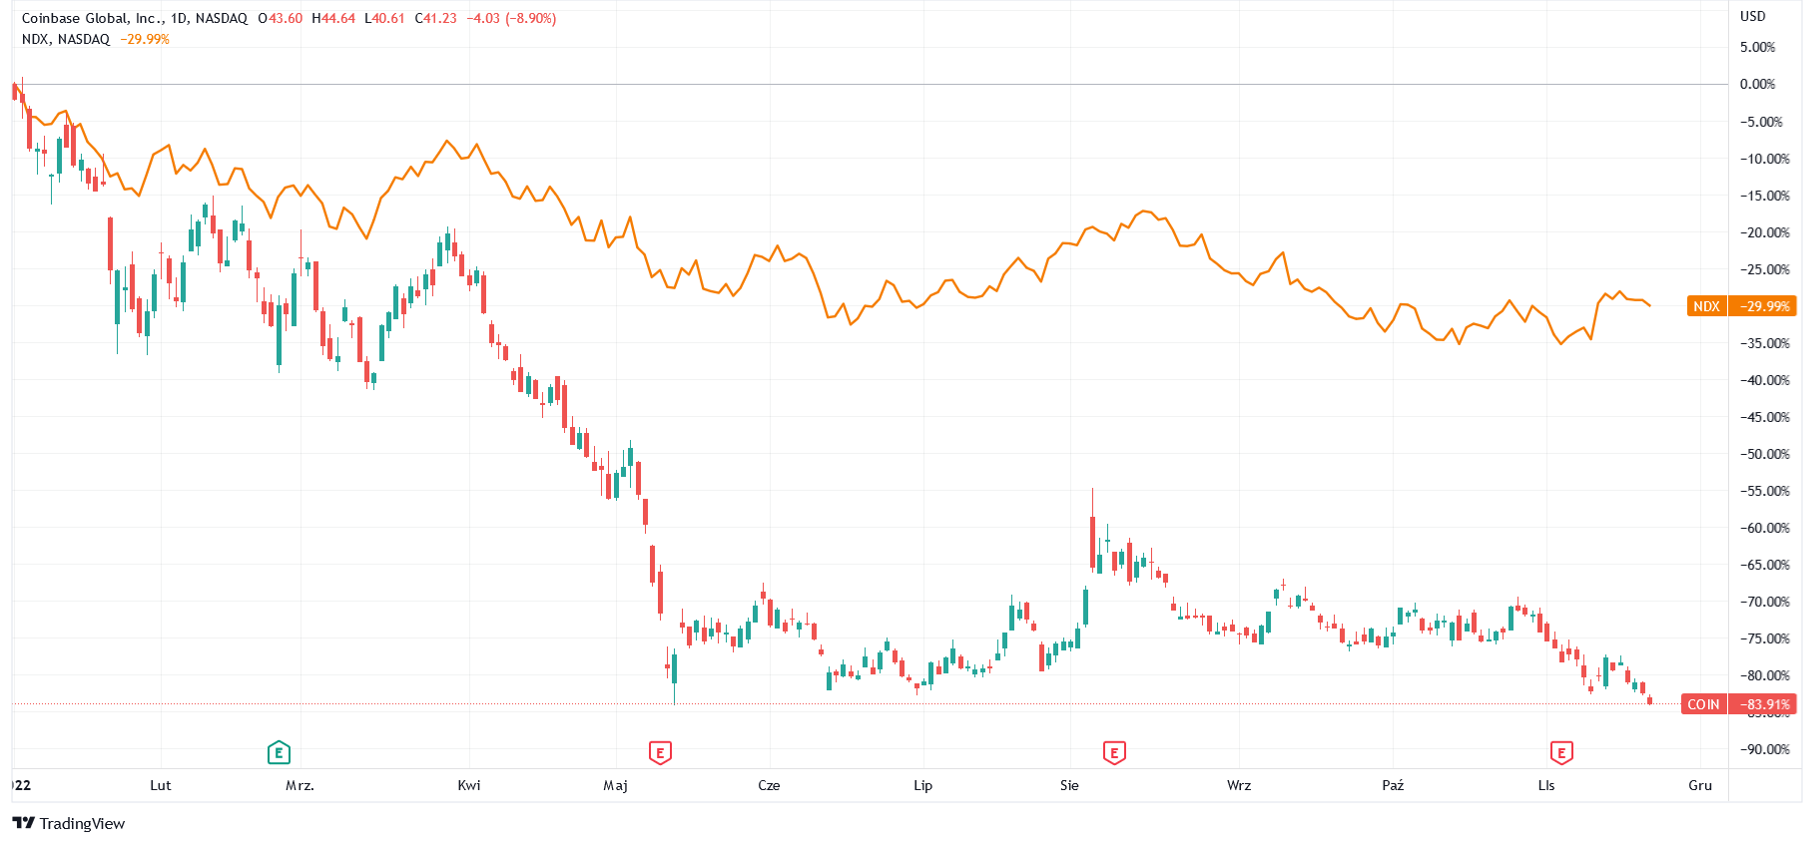
Task: Click the red earnings marker near Lis
Action: [1561, 753]
